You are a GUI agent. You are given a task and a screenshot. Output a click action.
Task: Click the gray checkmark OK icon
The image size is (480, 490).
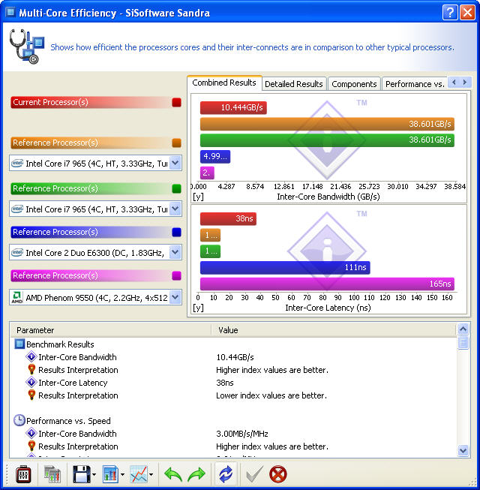coord(254,474)
